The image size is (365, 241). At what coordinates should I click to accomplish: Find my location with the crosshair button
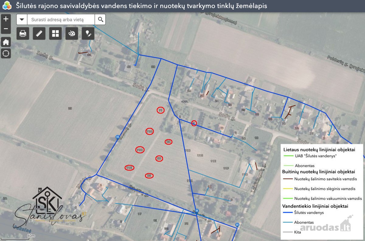click(6, 54)
